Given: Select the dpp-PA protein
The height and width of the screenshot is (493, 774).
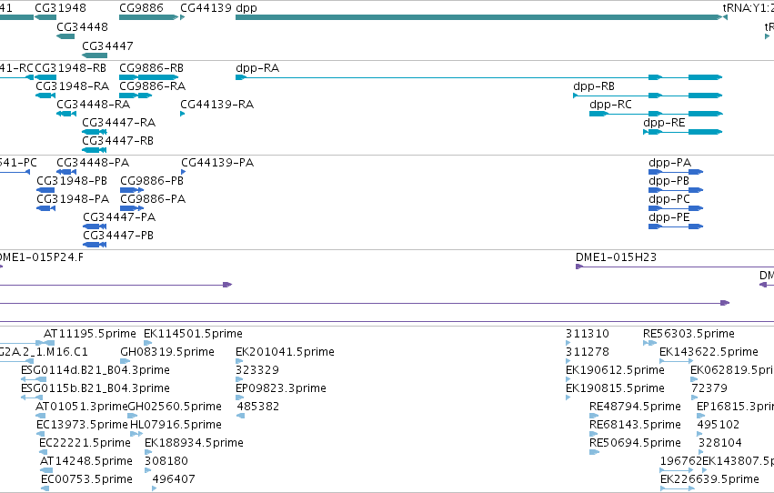Looking at the screenshot, I should [676, 172].
